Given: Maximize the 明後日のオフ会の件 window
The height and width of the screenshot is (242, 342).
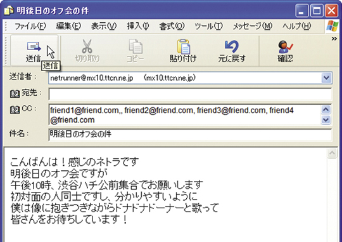Looking at the screenshot, I should (317, 11).
